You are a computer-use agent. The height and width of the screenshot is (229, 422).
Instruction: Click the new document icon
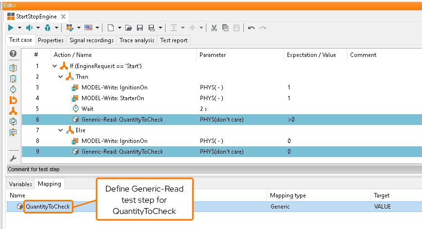point(111,28)
